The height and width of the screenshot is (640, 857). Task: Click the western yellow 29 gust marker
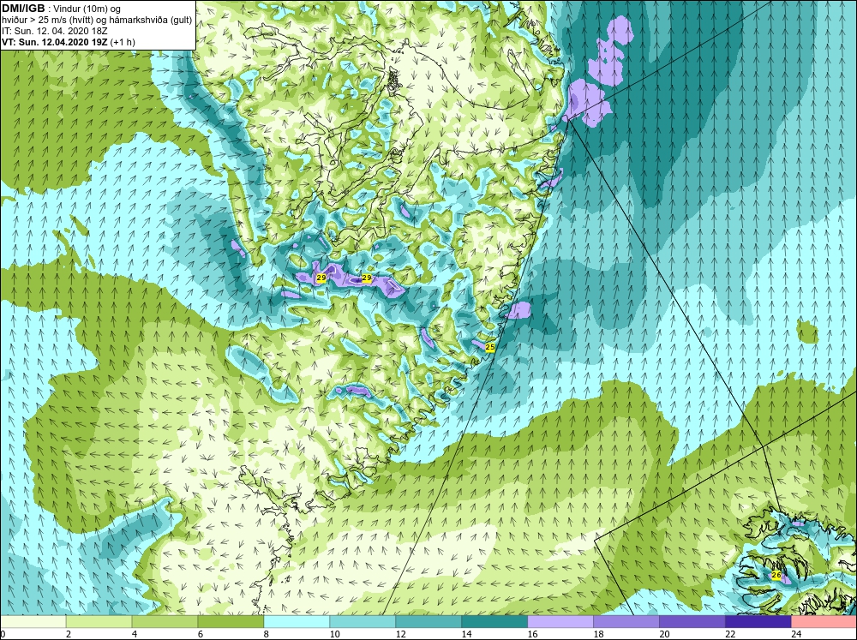pyautogui.click(x=321, y=278)
